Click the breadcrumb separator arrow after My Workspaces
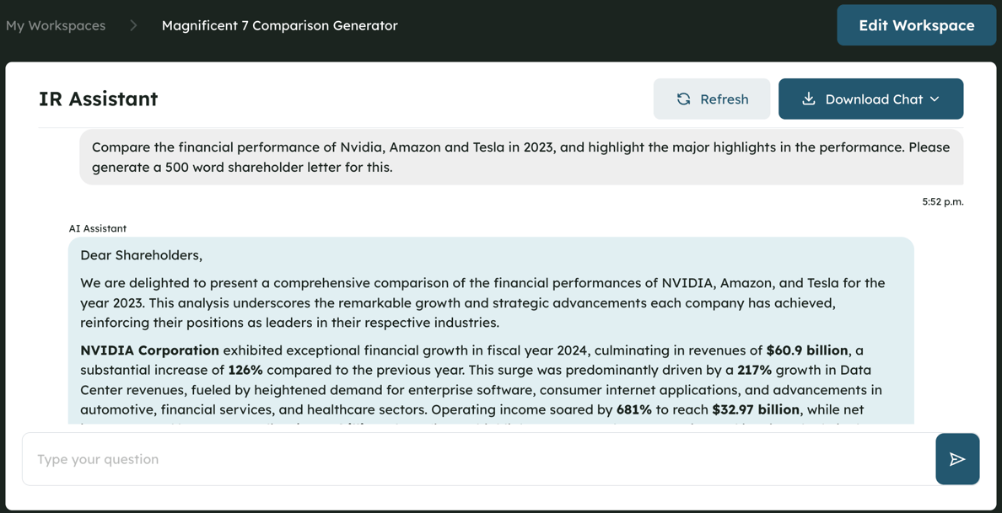This screenshot has height=513, width=1002. (133, 25)
